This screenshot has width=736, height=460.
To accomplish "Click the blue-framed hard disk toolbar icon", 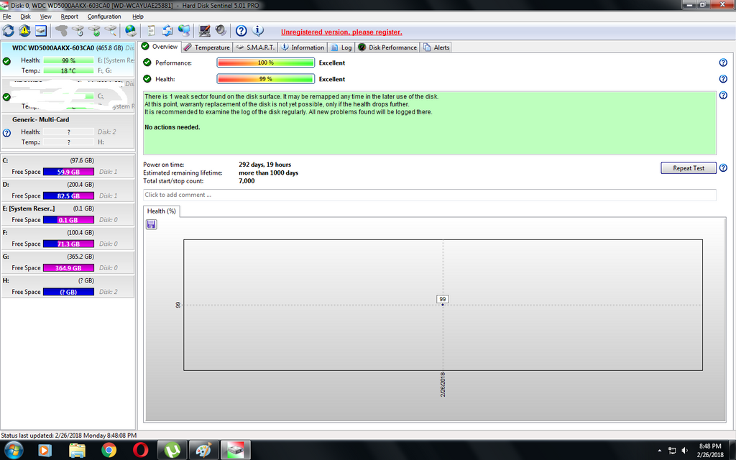I will pos(41,31).
